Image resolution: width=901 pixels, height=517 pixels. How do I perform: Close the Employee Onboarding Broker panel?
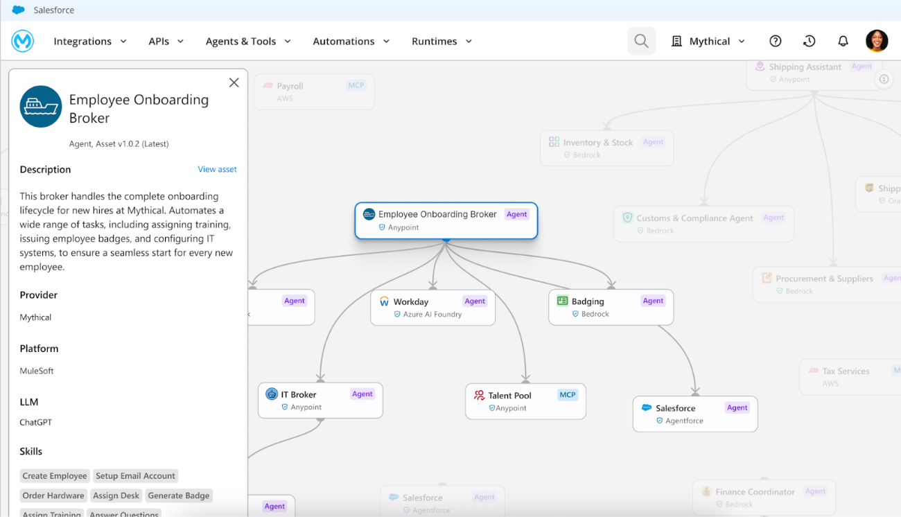point(234,82)
